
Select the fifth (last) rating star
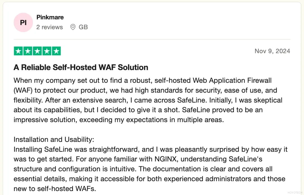pos(56,51)
